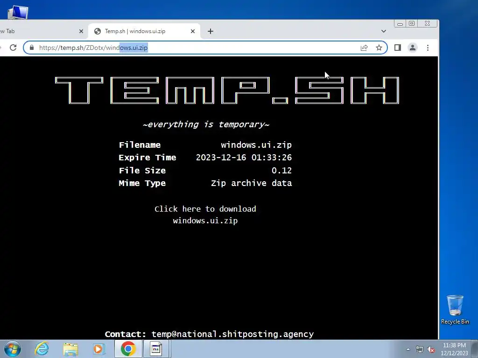Click the muted volume tray icon
478x358 pixels.
[x=431, y=349]
